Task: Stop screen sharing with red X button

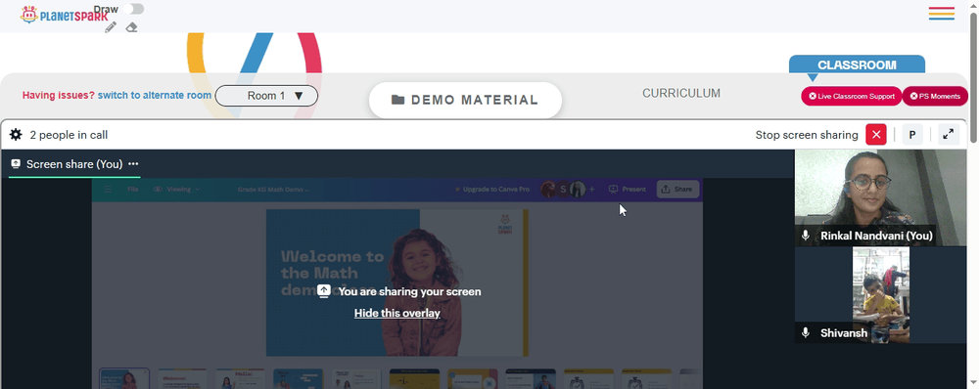Action: [876, 135]
